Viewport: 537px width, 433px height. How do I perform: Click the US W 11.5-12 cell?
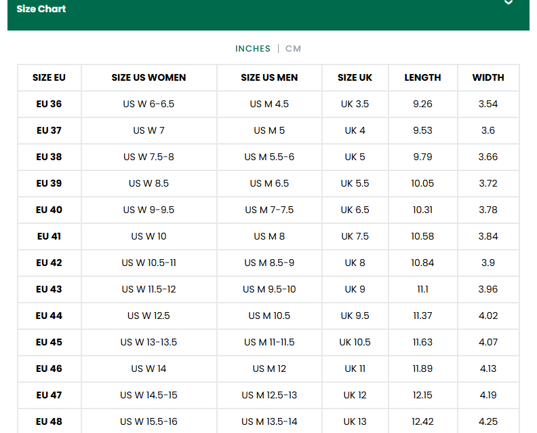click(x=148, y=289)
